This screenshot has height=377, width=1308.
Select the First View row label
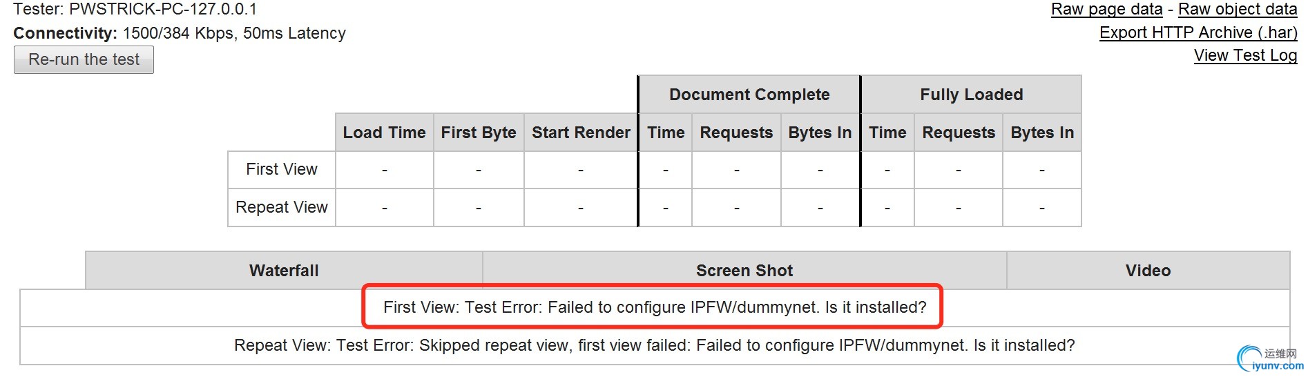coord(282,169)
